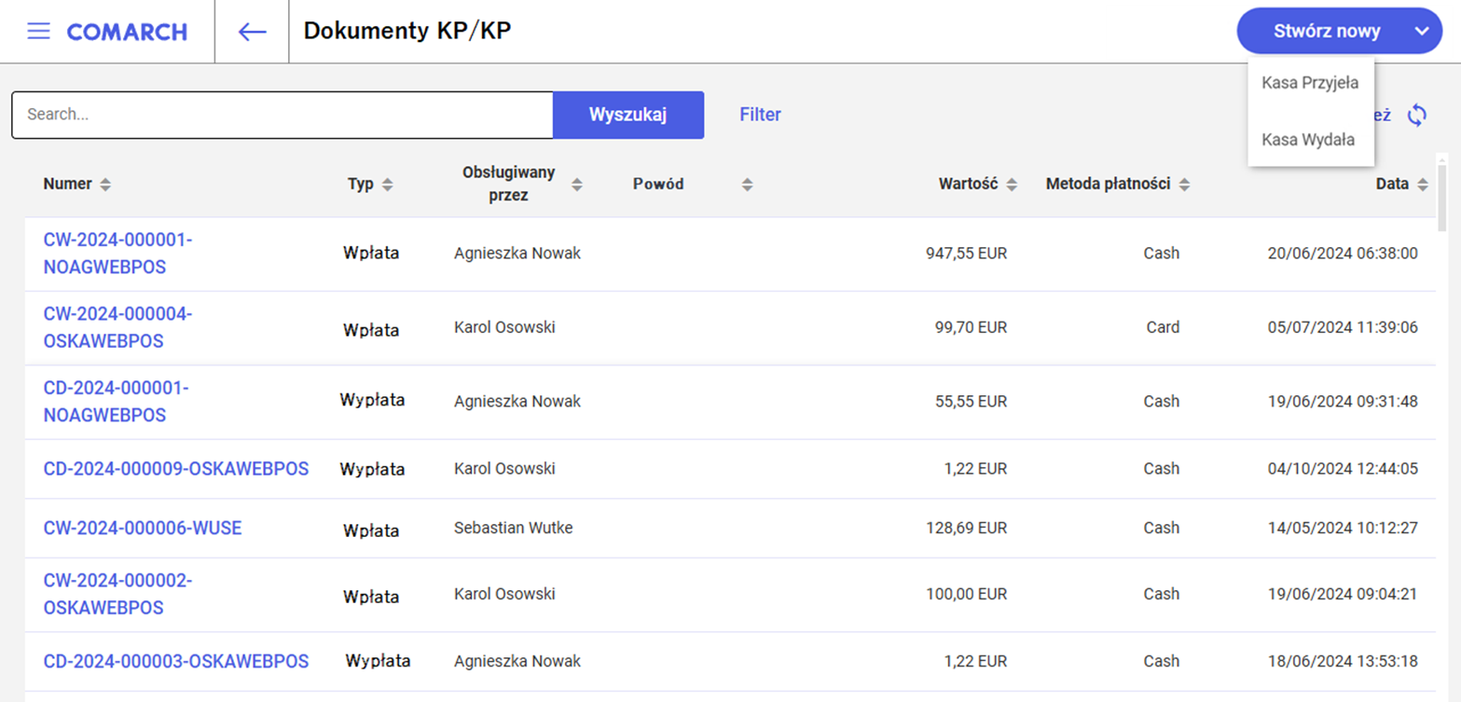Screen dimensions: 1461x702
Task: Open document CW-2024-000001-NOAGWEBPOS
Action: click(x=117, y=254)
